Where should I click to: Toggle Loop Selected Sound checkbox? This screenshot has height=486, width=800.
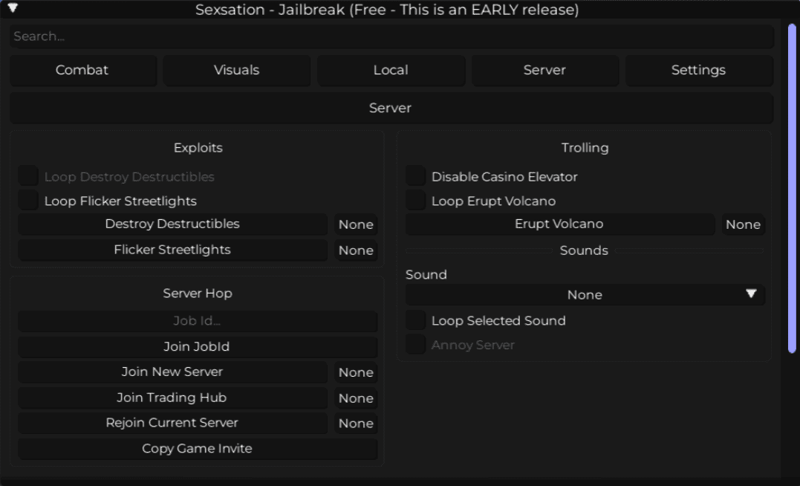416,320
